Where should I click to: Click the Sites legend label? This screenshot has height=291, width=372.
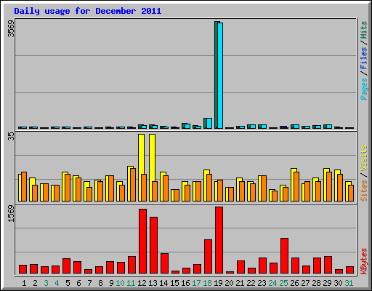point(363,191)
